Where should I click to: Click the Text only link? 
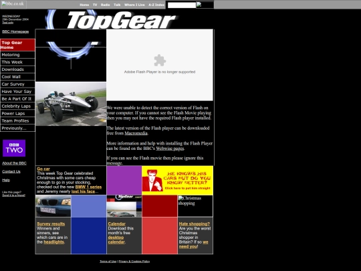[7, 23]
